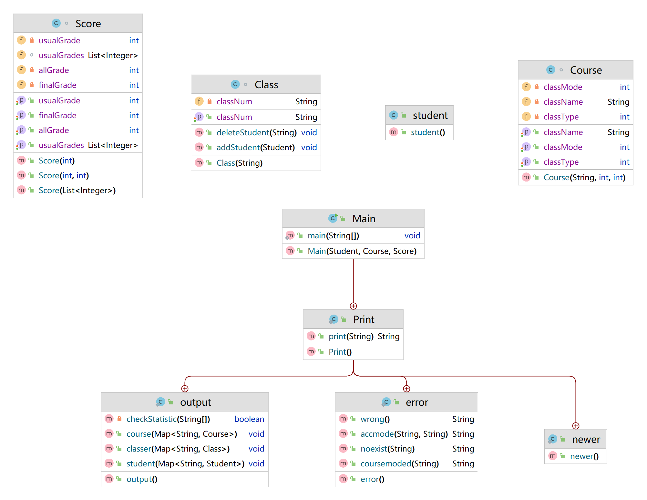Click the method icon beside main(String[])
Image resolution: width=647 pixels, height=500 pixels.
(290, 235)
